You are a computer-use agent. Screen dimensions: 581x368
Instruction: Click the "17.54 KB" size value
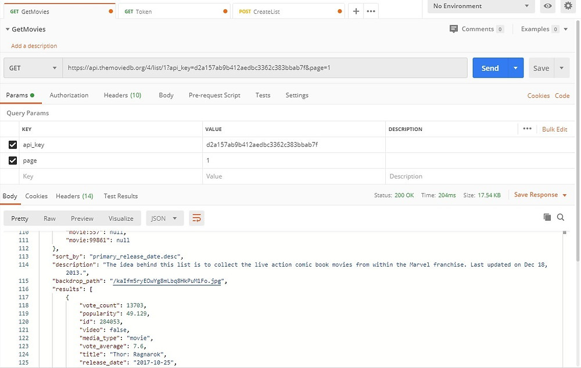(489, 195)
